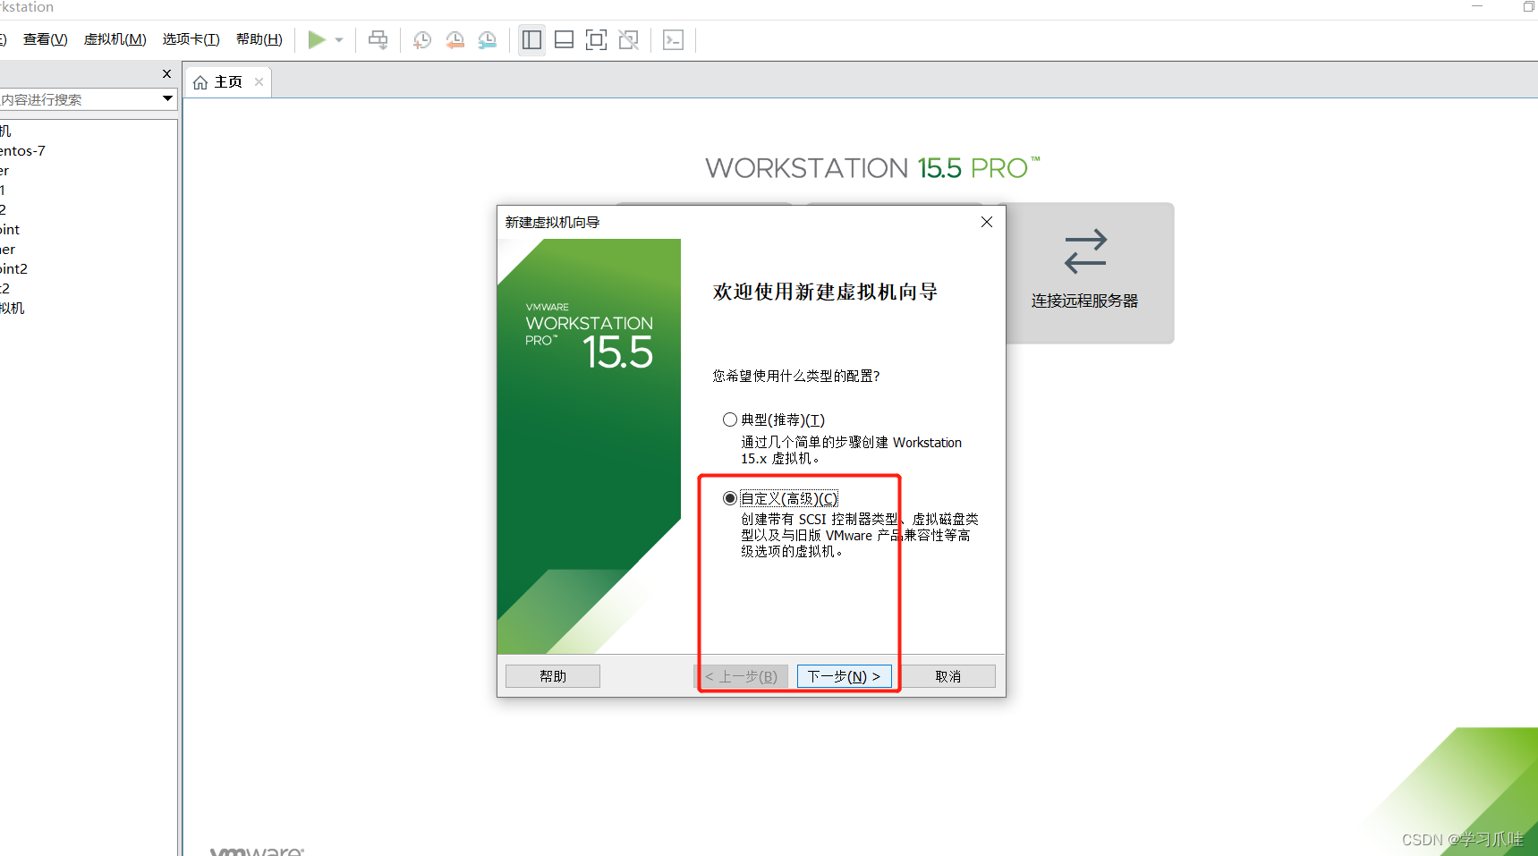Screen dimensions: 1538x856
Task: Click the home icon on the 主页 tab
Action: pos(200,82)
